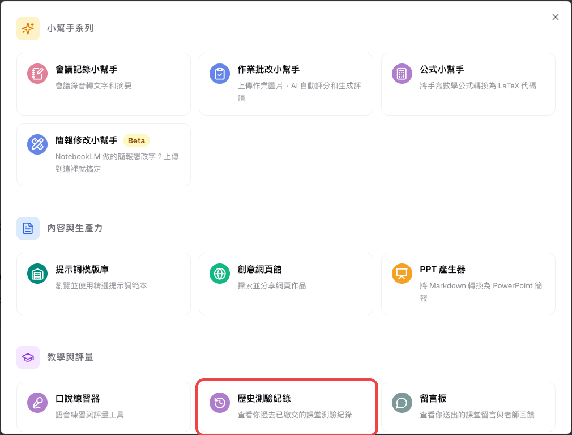572x435 pixels.
Task: Open the 會議記錄小幫手 card title
Action: 87,69
